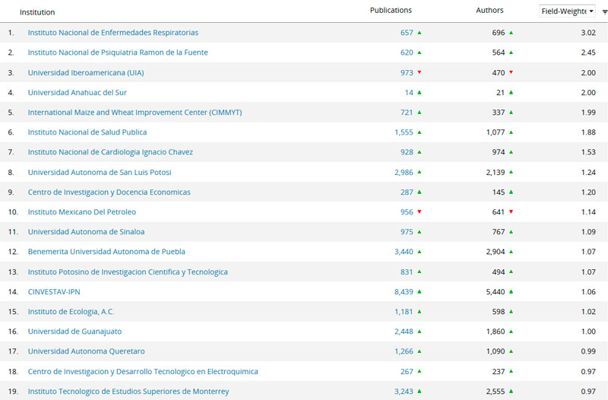
Task: Open Instituto Nacional de Salud Publica link
Action: point(87,132)
